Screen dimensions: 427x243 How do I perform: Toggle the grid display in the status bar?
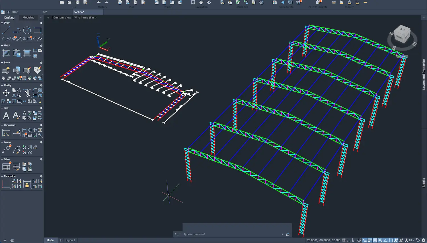tap(344, 240)
